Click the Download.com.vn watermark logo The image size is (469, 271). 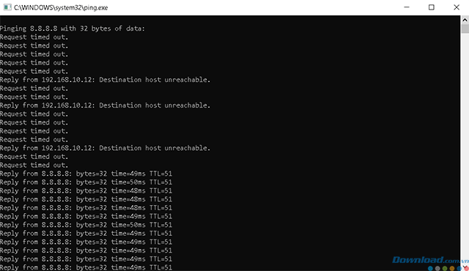430,260
